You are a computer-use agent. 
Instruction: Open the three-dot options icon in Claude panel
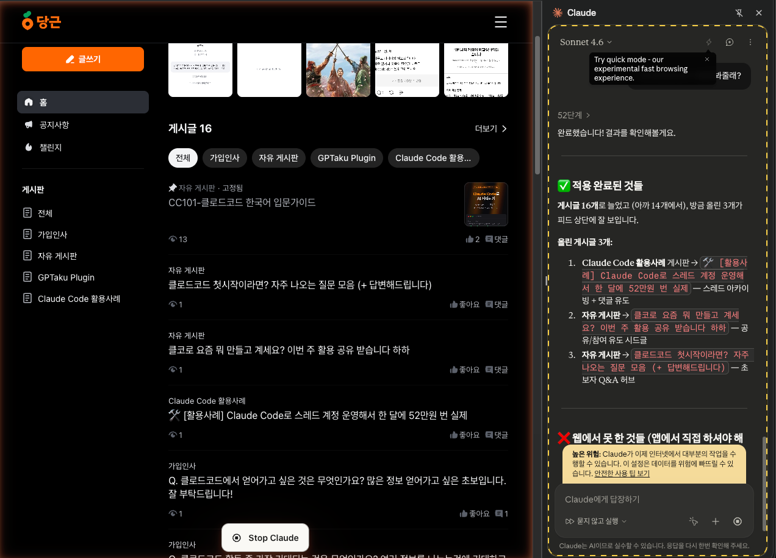(x=750, y=42)
